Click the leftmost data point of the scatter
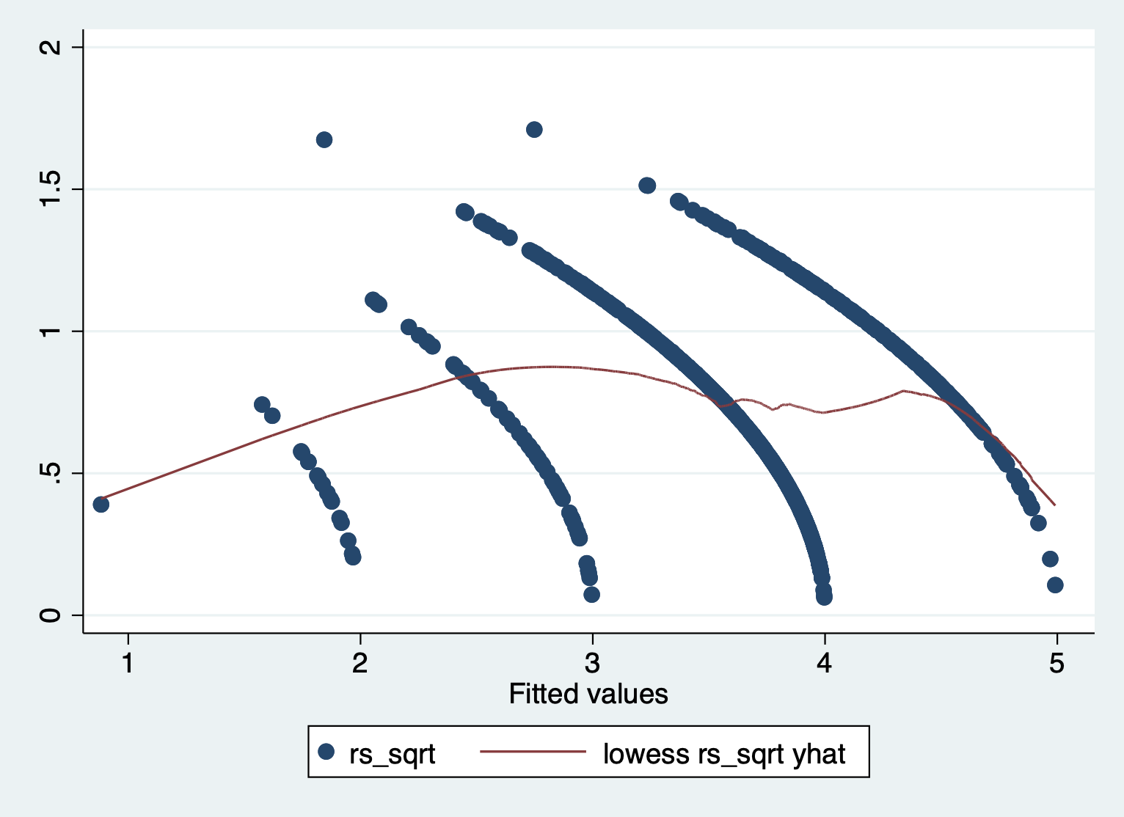This screenshot has width=1124, height=817. 101,504
